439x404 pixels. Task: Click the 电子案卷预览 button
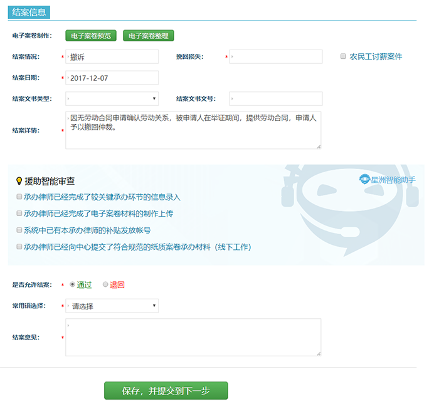[x=91, y=36]
